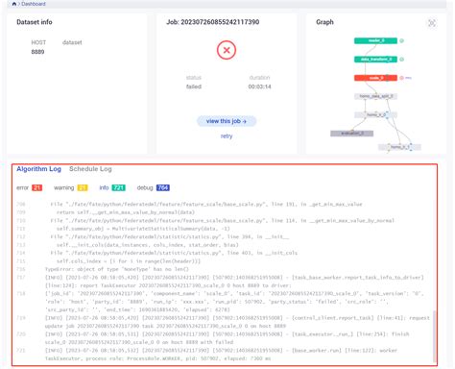Image resolution: width=455 pixels, height=369 pixels.
Task: Select the homo_lr_0 graph node
Action: pos(375,114)
